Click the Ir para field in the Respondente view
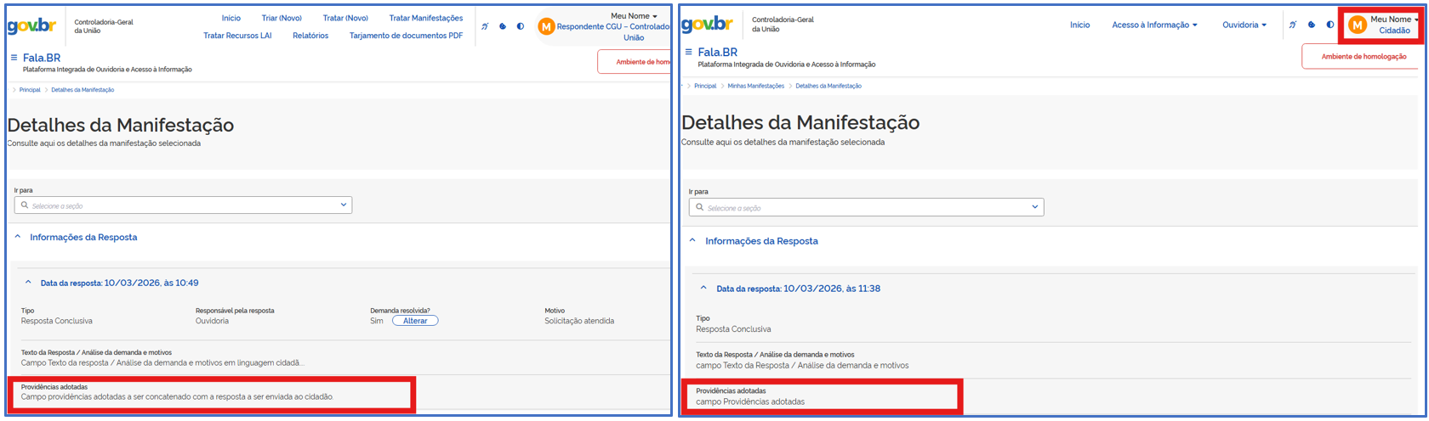The width and height of the screenshot is (1429, 421). point(183,205)
